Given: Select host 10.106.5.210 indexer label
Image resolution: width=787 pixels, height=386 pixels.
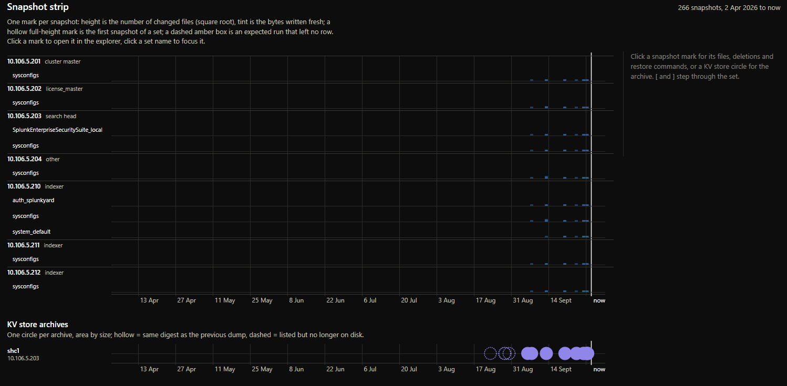Looking at the screenshot, I should (35, 186).
